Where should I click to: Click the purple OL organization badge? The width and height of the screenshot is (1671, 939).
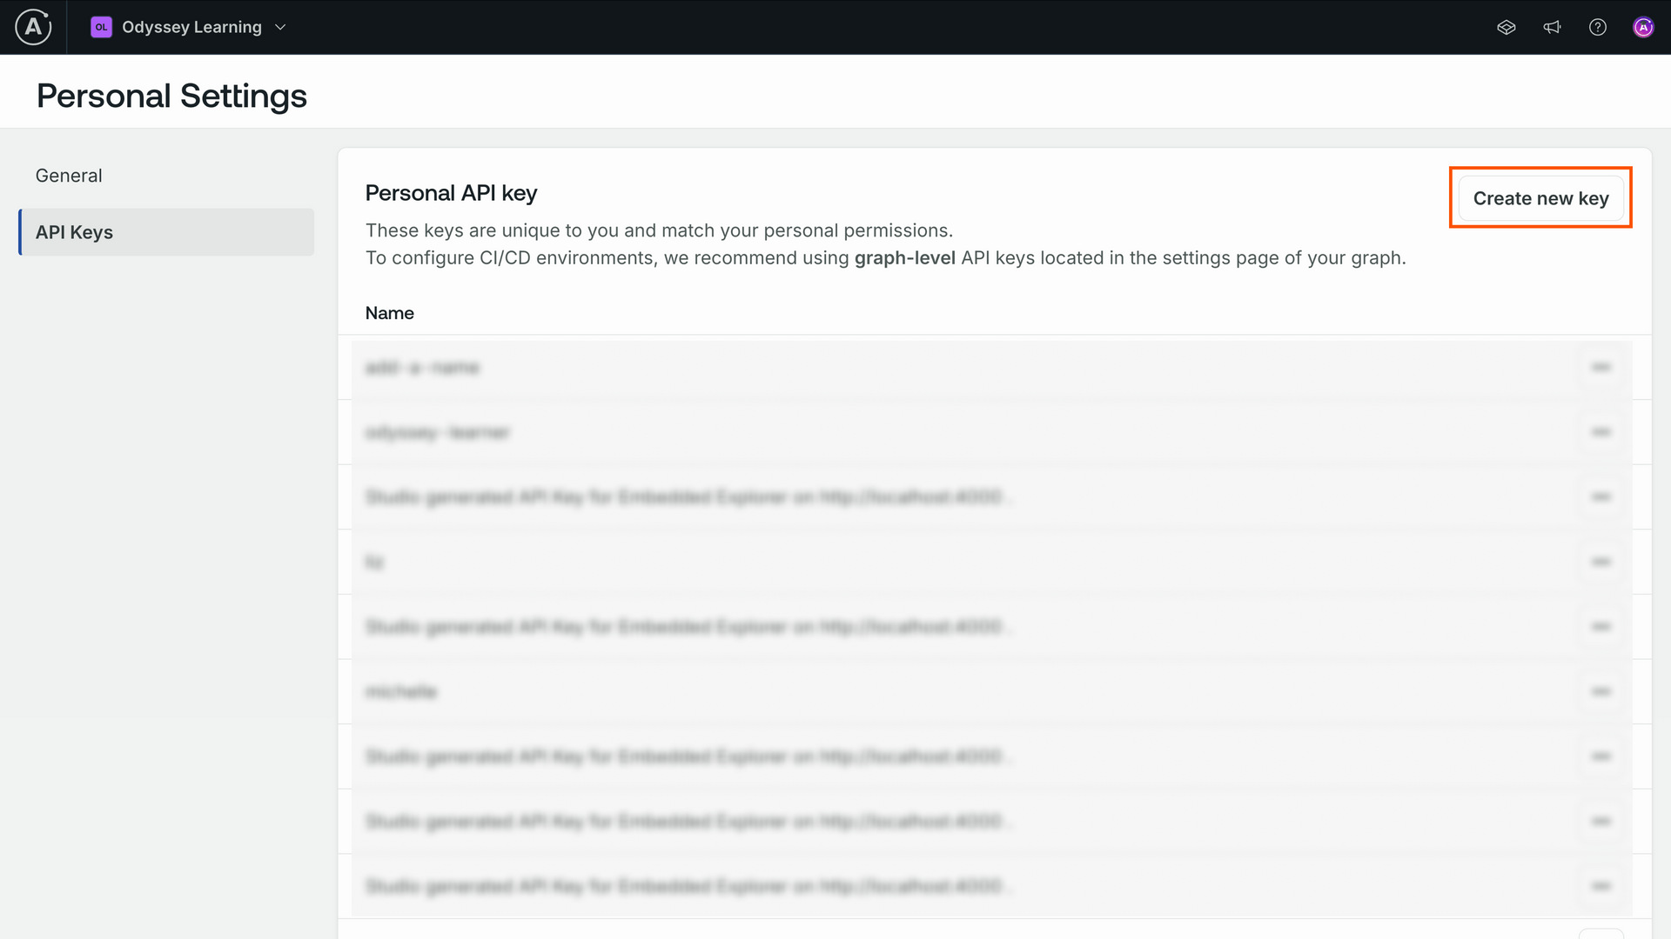point(101,27)
